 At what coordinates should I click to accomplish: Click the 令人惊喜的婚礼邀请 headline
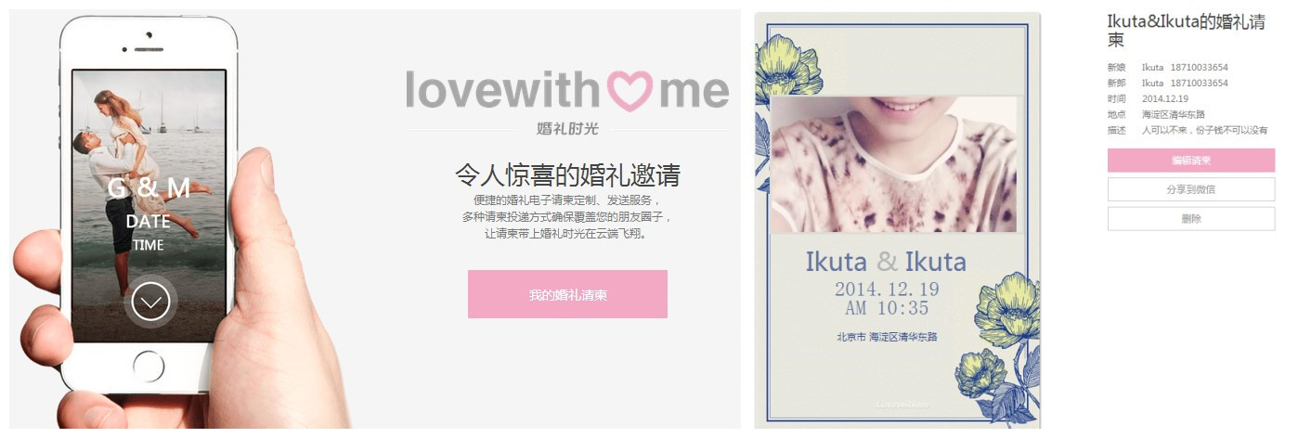[567, 174]
